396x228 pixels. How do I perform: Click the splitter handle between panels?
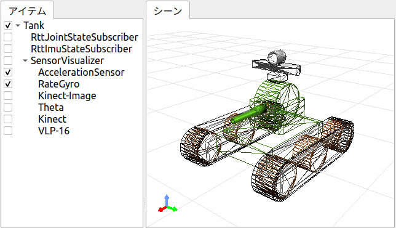(145, 203)
